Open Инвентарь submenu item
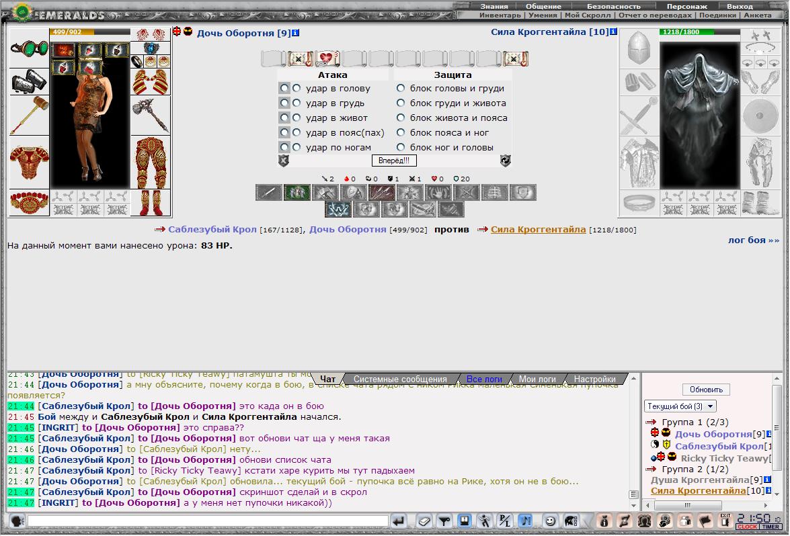Image resolution: width=790 pixels, height=536 pixels. 500,15
